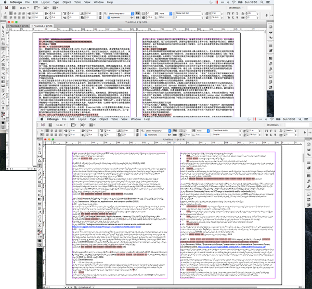Select the Direct Selection tool in Untitled-1 window
The height and width of the screenshot is (289, 312).
click(x=40, y=148)
